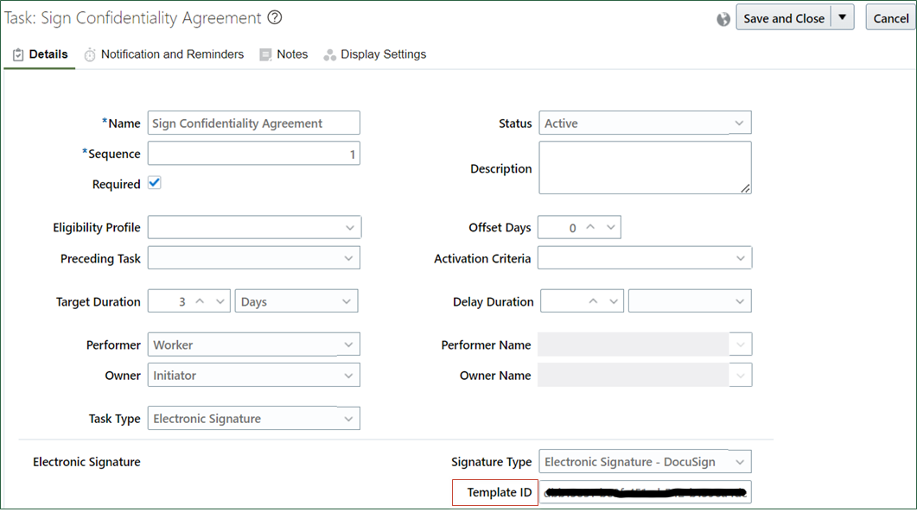The height and width of the screenshot is (512, 917).
Task: Click the Save and Close button
Action: pos(783,18)
